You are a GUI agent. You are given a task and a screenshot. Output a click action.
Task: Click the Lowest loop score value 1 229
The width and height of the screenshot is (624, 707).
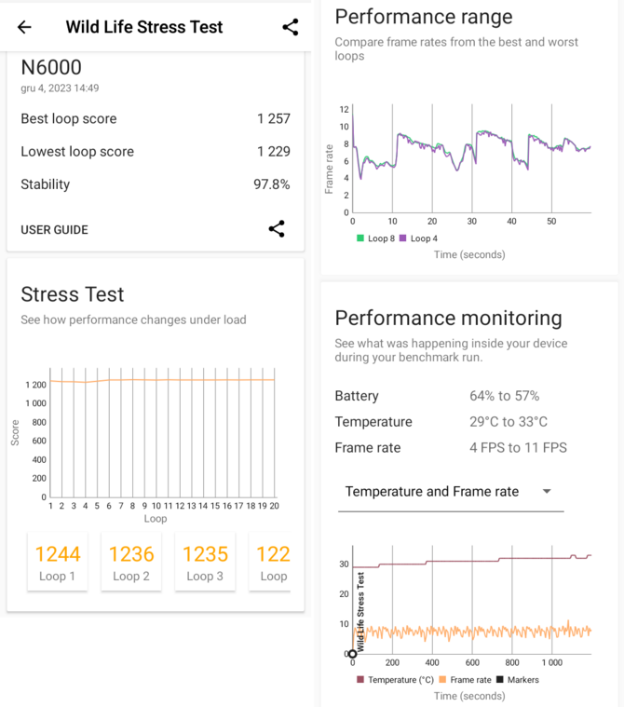pos(274,152)
